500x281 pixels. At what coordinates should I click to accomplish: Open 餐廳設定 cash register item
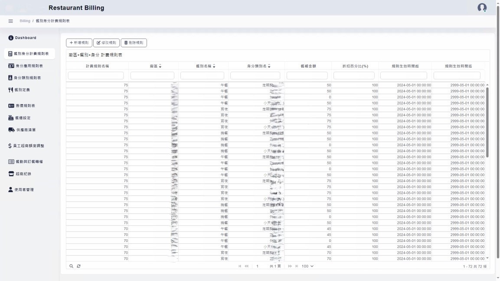pyautogui.click(x=23, y=118)
